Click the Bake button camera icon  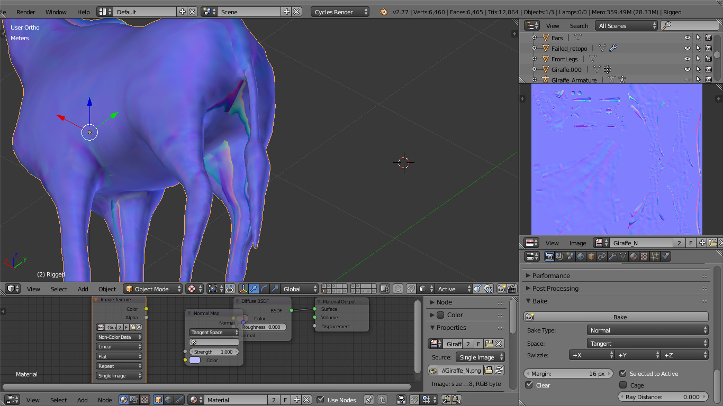coord(529,317)
